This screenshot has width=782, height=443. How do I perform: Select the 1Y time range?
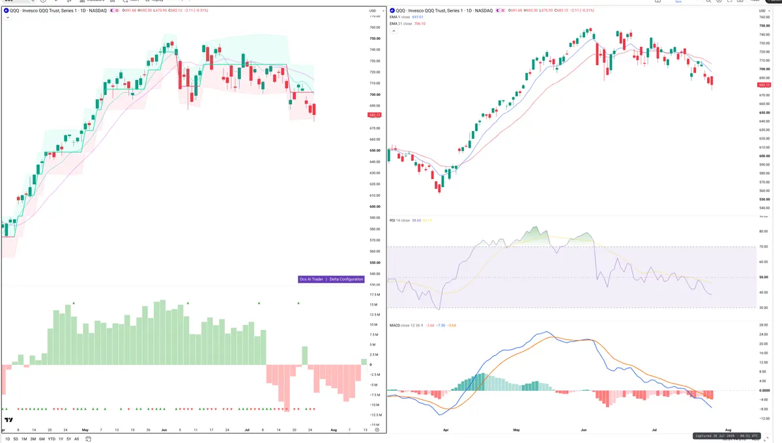coord(61,439)
